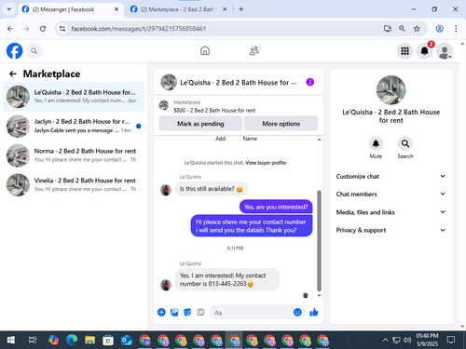Open the $800 2 Bed 2 Bath listing link
This screenshot has width=466, height=349.
point(214,111)
